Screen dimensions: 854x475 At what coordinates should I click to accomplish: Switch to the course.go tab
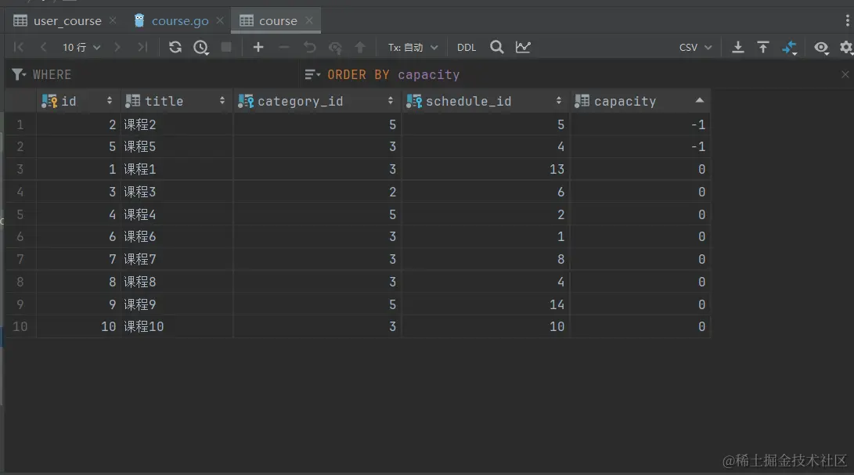click(180, 20)
